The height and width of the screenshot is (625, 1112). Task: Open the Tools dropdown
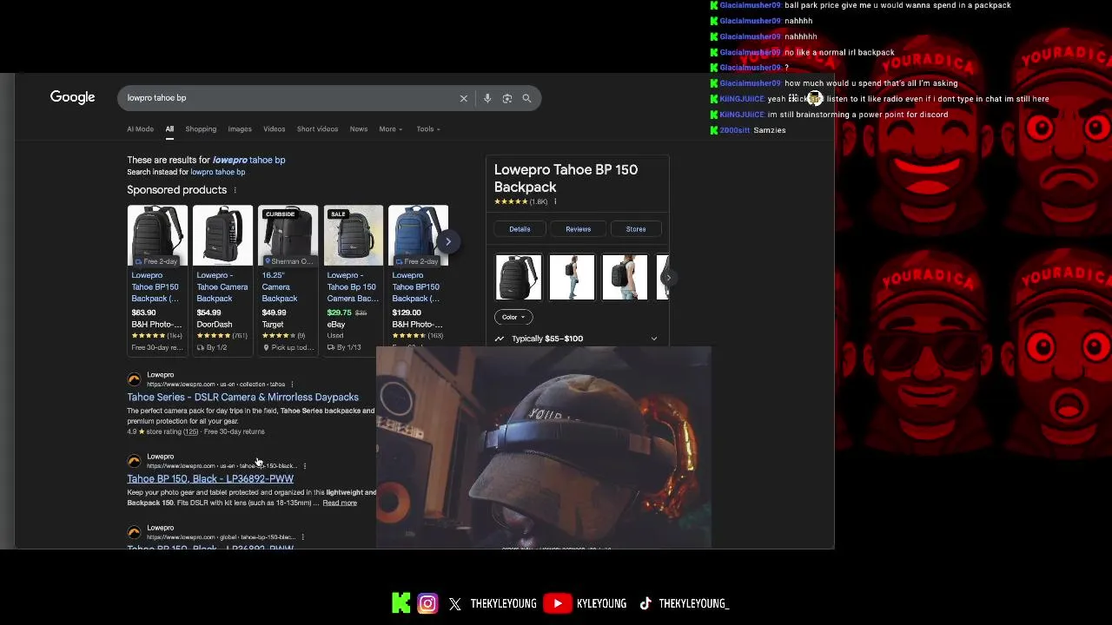click(428, 129)
